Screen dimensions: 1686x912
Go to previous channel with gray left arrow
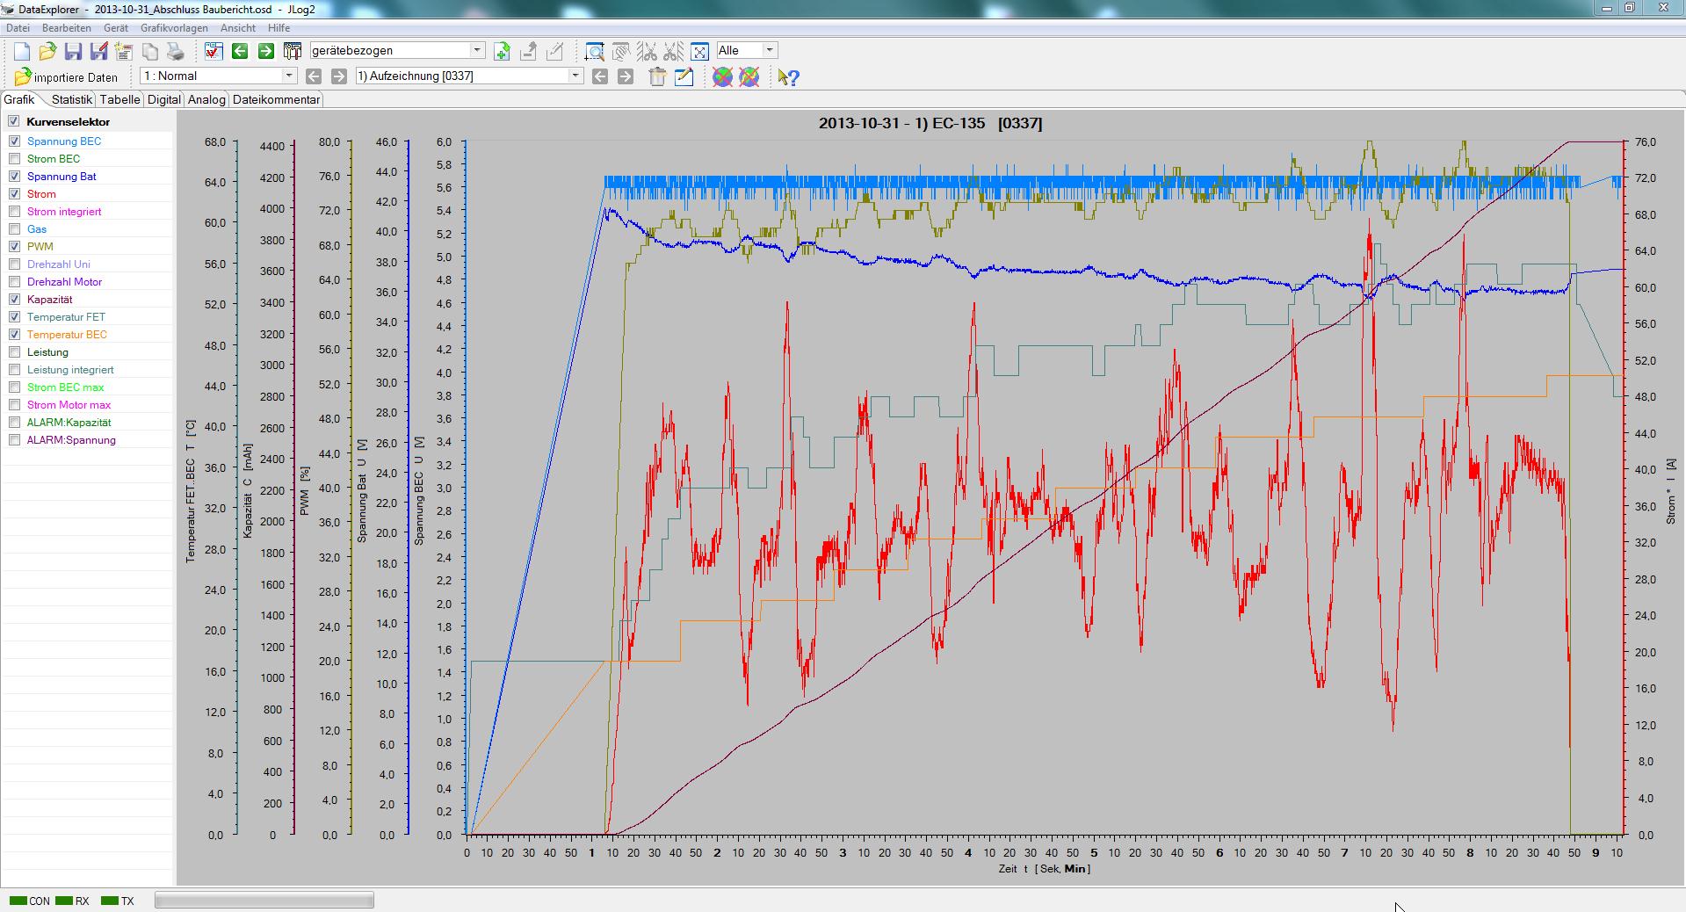[314, 76]
